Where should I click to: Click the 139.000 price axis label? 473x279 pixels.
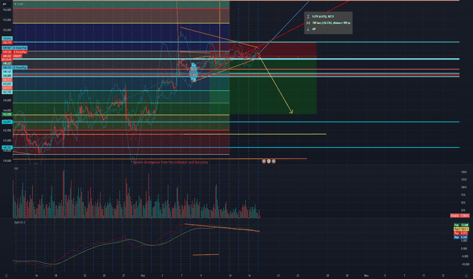click(x=7, y=161)
